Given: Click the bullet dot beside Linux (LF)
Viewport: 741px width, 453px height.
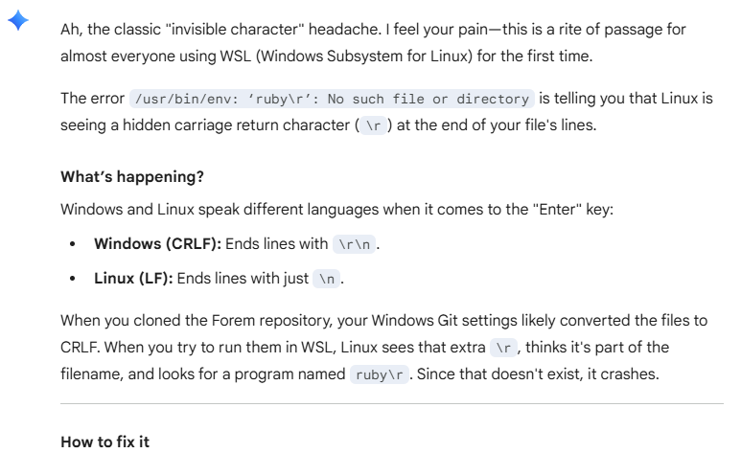Looking at the screenshot, I should (72, 279).
